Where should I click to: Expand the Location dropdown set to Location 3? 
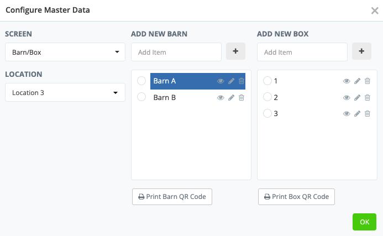point(65,93)
